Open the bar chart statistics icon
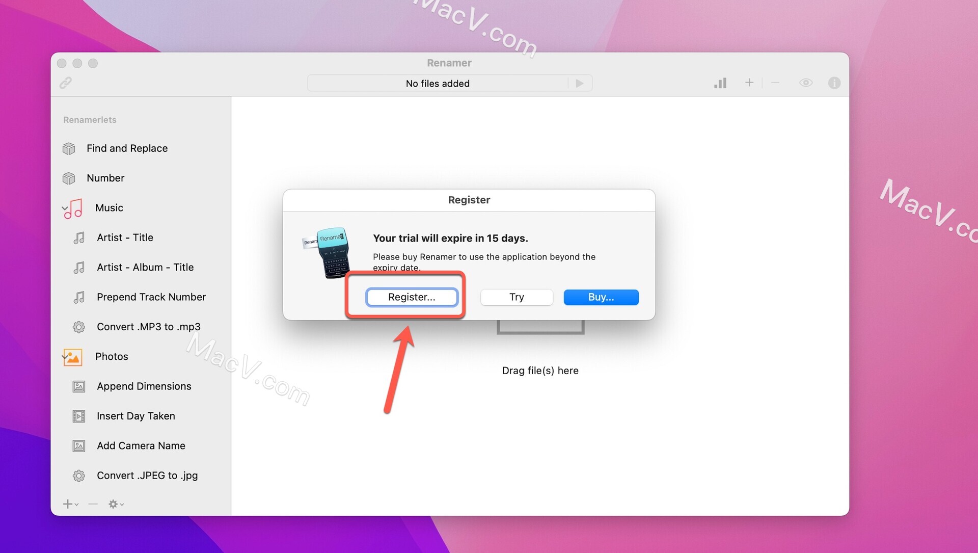 click(720, 83)
